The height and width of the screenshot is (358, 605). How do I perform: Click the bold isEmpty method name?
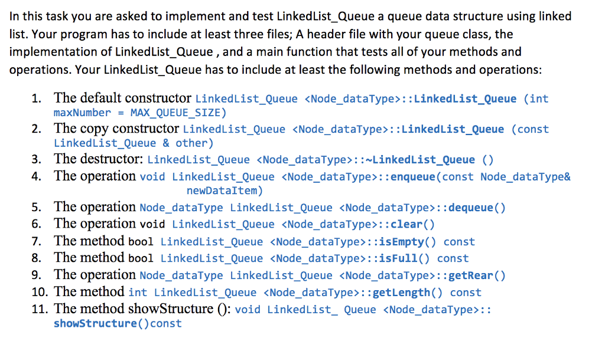402,242
